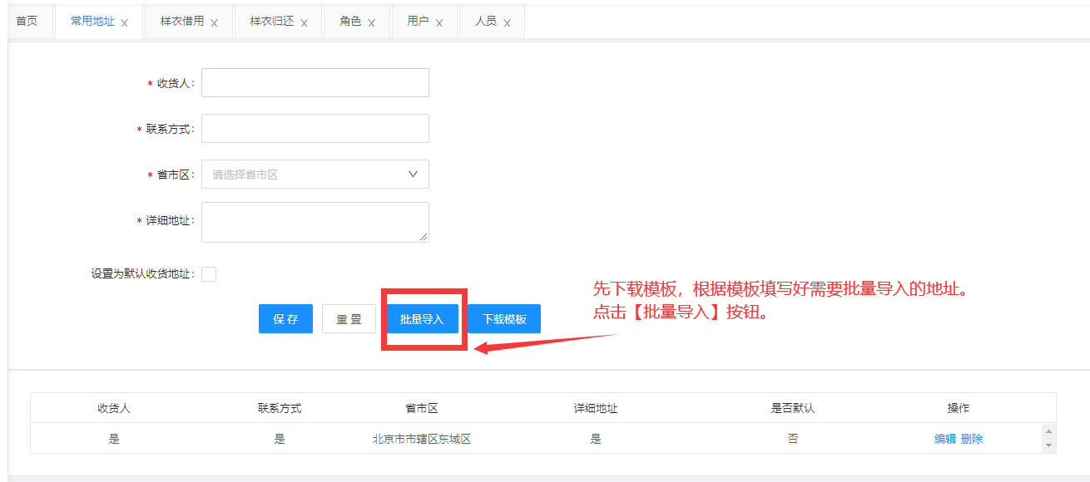Focus the 收货人 input field
The width and height of the screenshot is (1090, 482).
(315, 83)
